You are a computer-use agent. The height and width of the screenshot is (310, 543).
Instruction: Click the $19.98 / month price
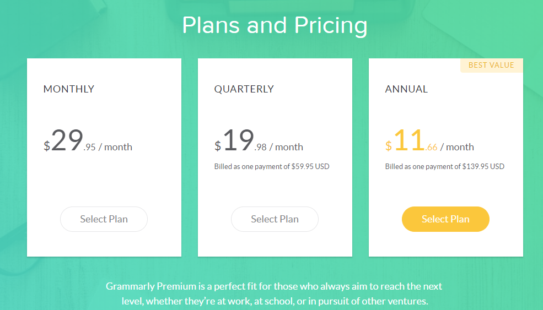click(x=259, y=140)
